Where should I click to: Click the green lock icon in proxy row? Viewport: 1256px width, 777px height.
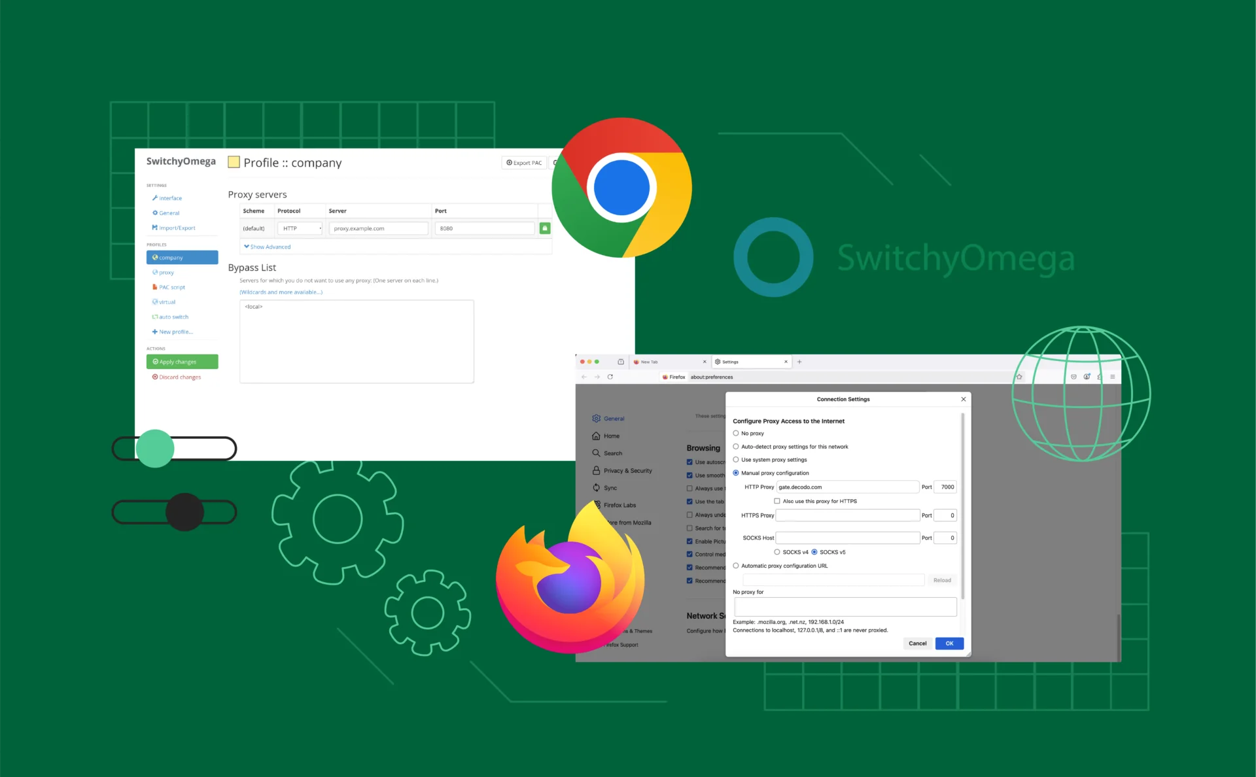pos(545,228)
